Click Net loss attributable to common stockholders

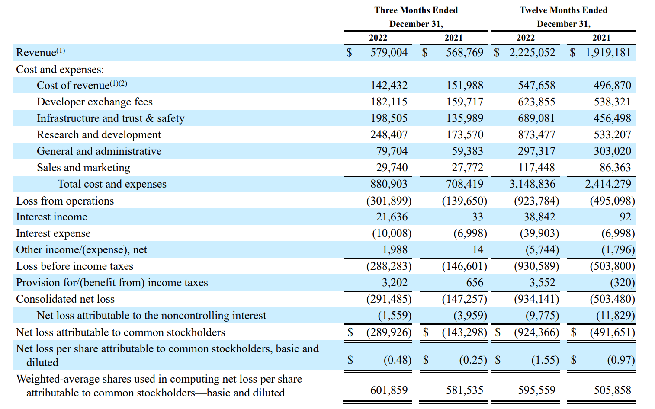pos(121,332)
